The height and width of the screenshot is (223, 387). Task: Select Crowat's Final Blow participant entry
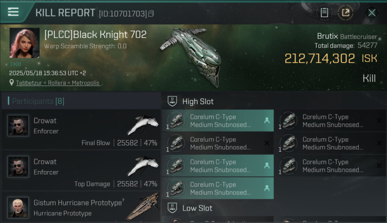click(81, 130)
